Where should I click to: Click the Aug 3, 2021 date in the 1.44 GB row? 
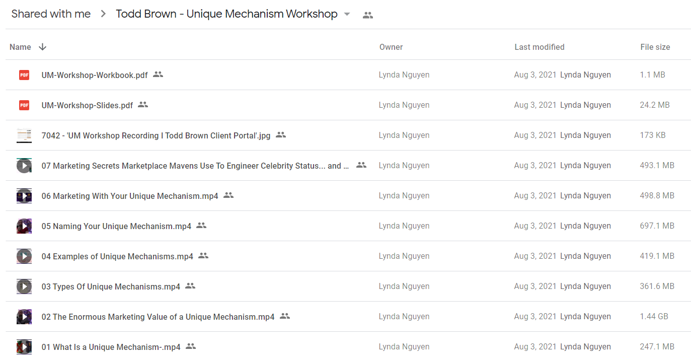click(535, 317)
